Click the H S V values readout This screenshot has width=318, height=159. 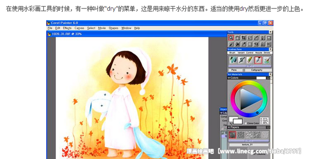264,121
